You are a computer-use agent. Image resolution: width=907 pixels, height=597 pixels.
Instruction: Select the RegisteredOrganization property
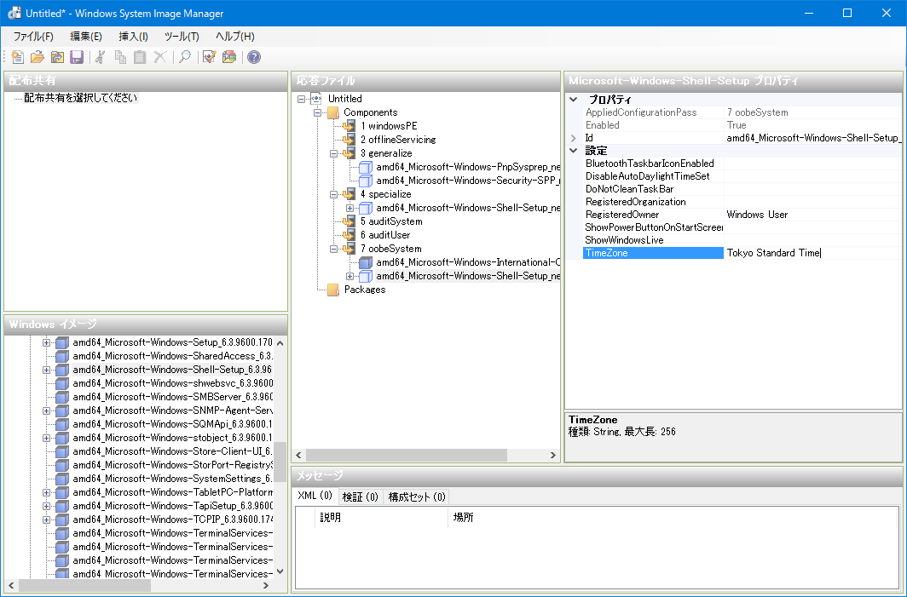pyautogui.click(x=636, y=202)
